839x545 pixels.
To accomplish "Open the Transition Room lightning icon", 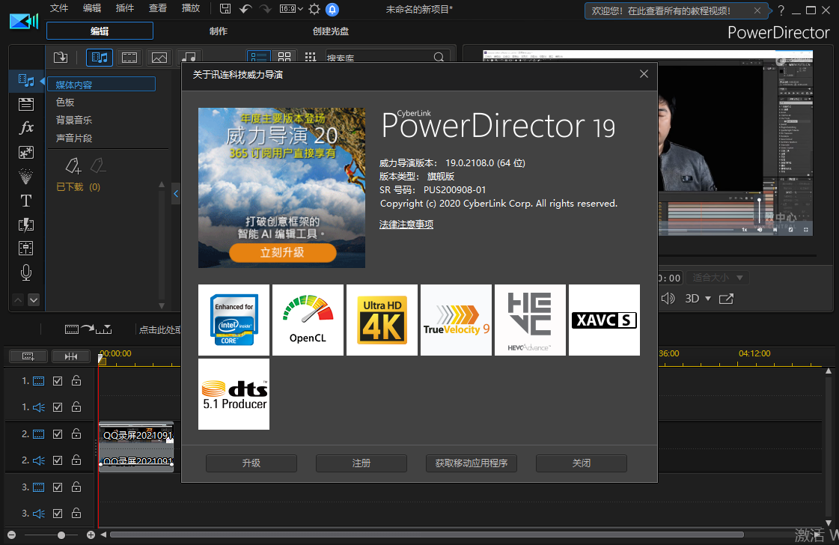I will click(x=25, y=225).
